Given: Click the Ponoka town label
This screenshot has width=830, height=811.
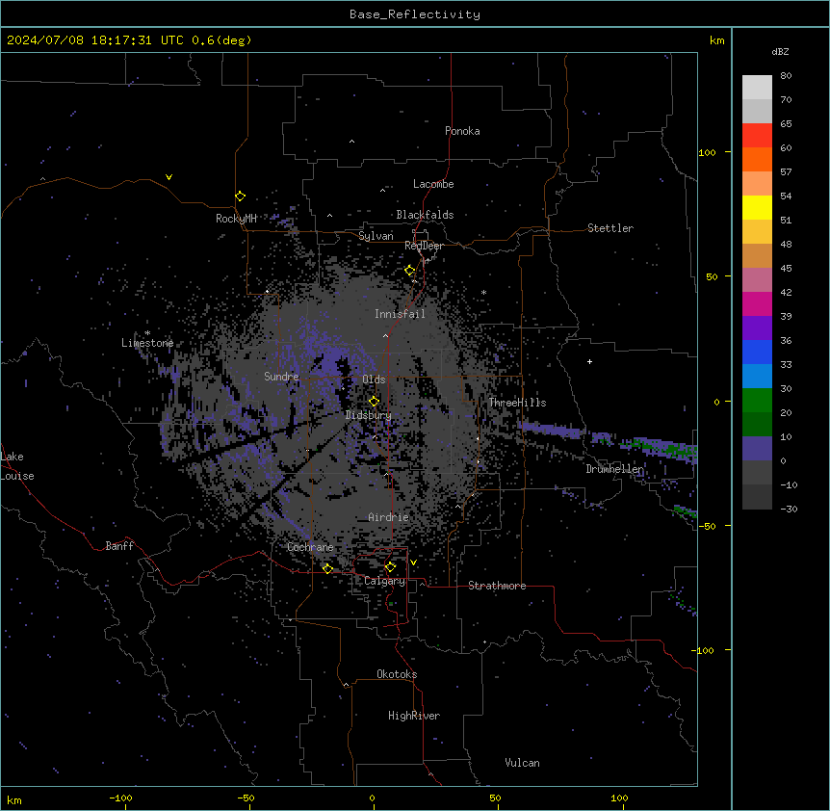Looking at the screenshot, I should coord(462,131).
